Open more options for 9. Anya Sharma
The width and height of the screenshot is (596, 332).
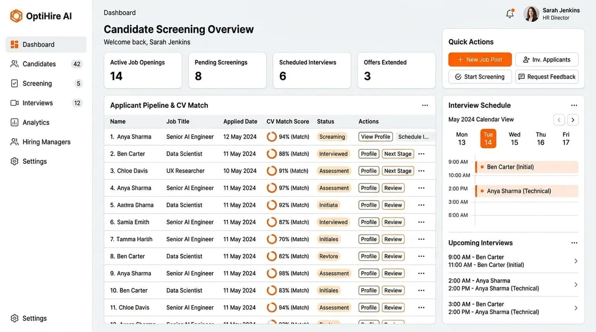[x=421, y=273]
